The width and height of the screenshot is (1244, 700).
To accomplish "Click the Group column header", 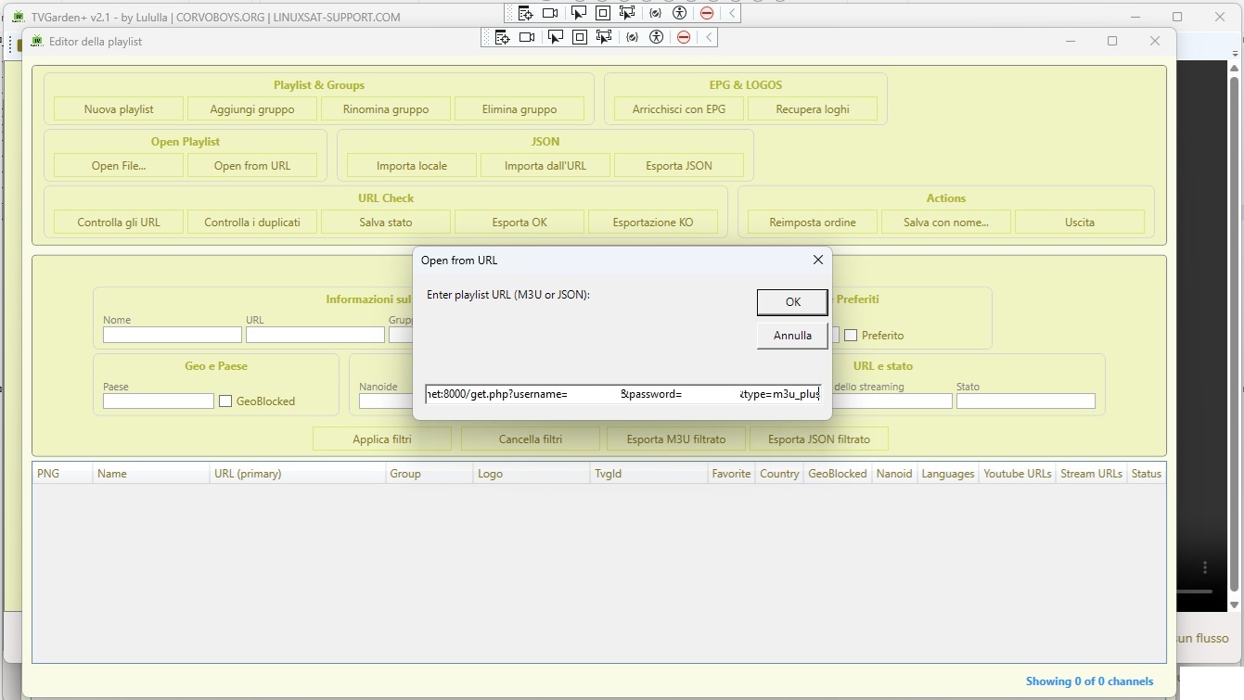I will (x=430, y=474).
